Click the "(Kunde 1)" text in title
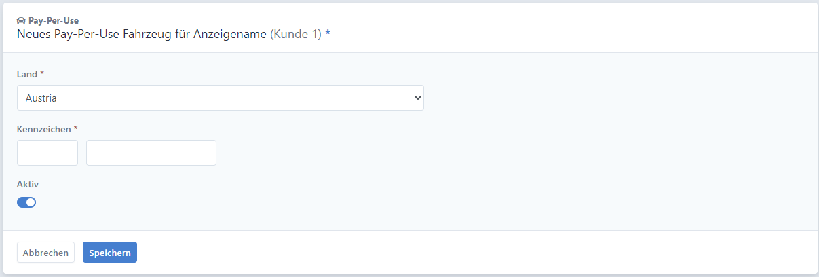The height and width of the screenshot is (277, 819). 296,33
